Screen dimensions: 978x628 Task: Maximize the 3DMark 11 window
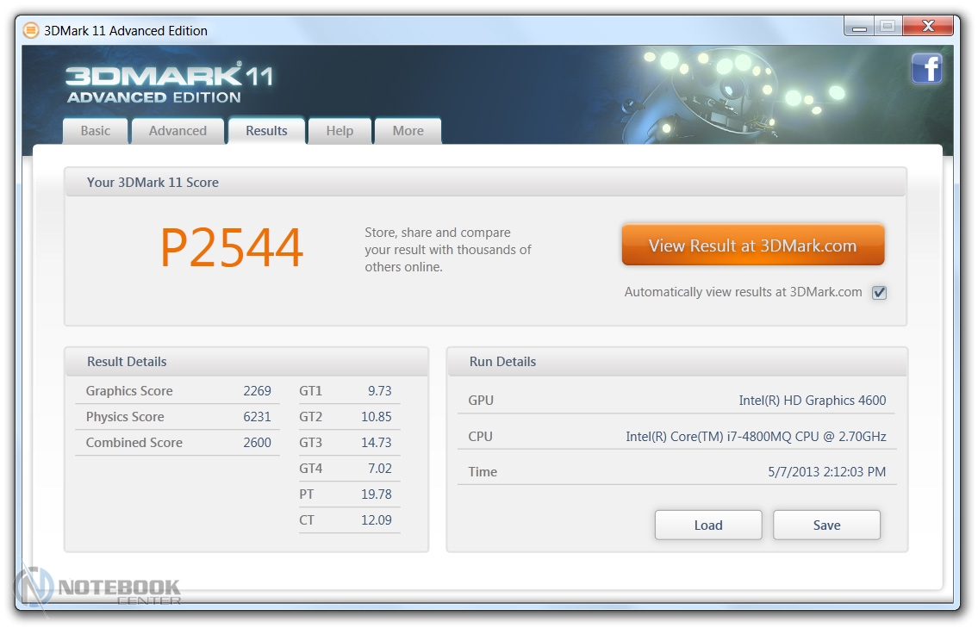click(887, 28)
